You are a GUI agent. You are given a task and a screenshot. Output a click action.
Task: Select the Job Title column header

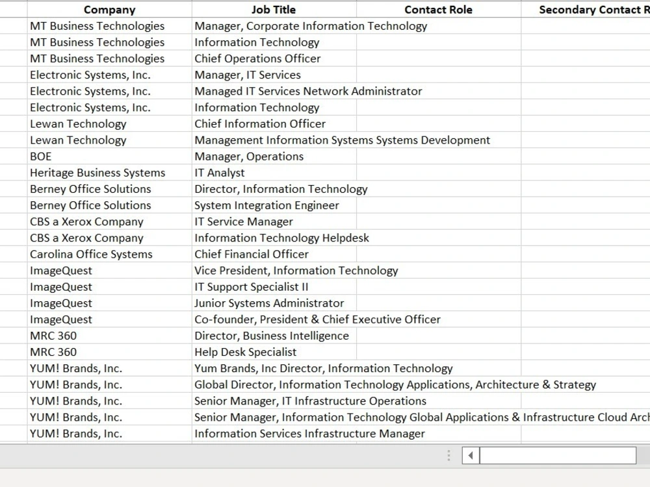point(274,10)
